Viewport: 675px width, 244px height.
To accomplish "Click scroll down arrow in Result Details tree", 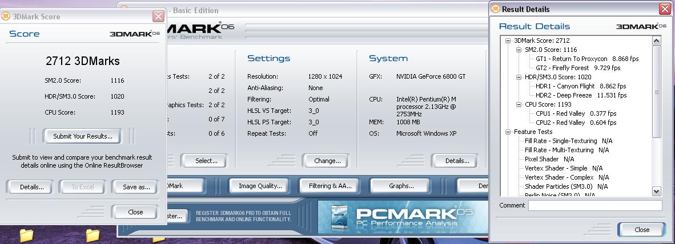I will [x=657, y=191].
